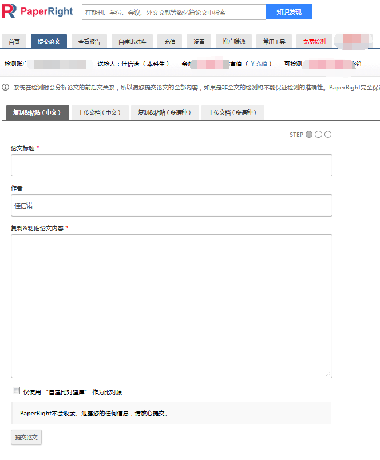The width and height of the screenshot is (380, 460).
Task: Click the second STEP indicator circle
Action: tap(318, 135)
